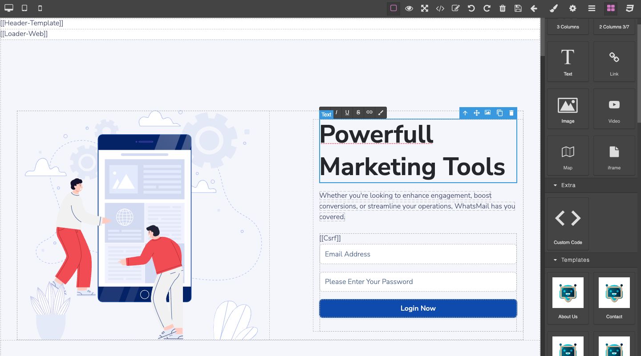Collapse the Templates blocks section
Image resolution: width=641 pixels, height=356 pixels.
556,260
